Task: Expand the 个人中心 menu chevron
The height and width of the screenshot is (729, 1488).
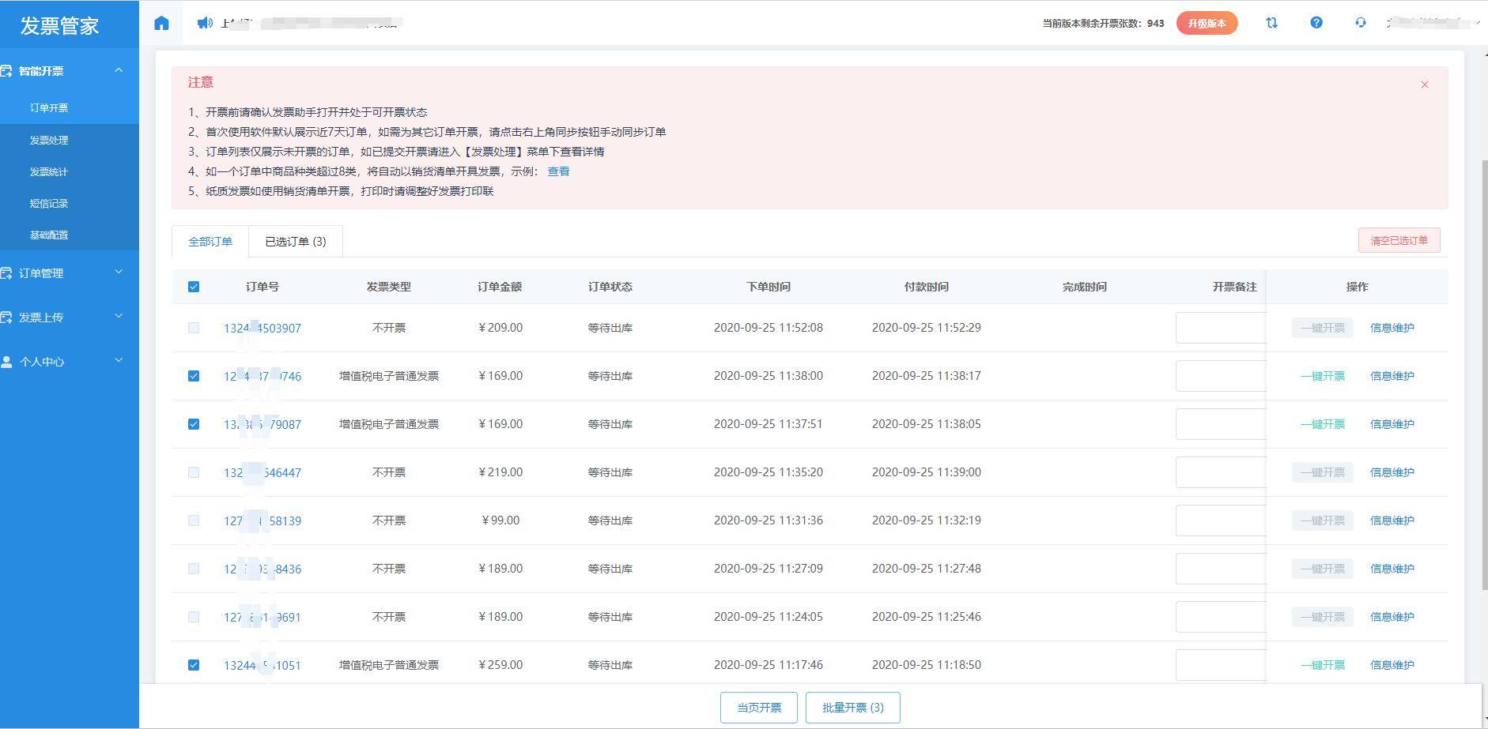Action: 119,361
